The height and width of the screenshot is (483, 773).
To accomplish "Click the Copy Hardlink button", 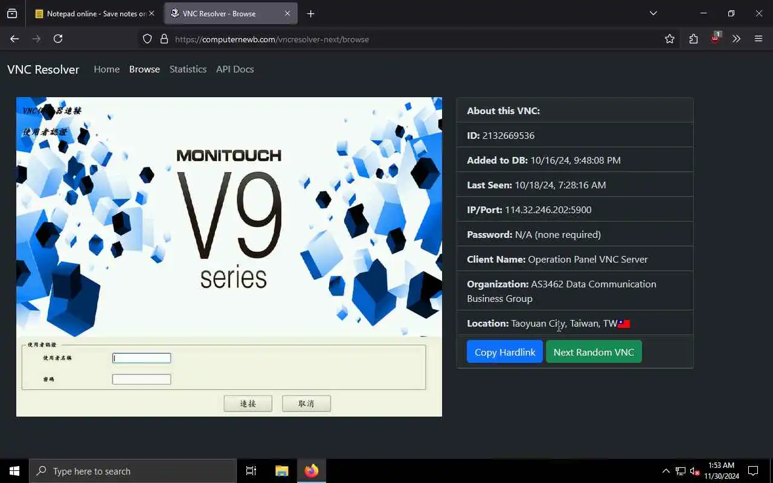I will (x=505, y=352).
